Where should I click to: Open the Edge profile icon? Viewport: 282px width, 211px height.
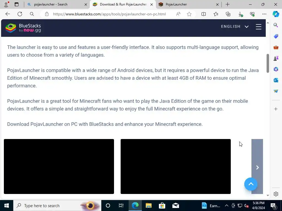7,4
